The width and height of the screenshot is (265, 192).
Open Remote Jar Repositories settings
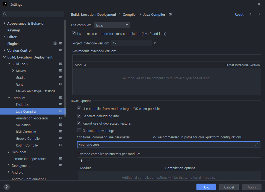pyautogui.click(x=29, y=159)
